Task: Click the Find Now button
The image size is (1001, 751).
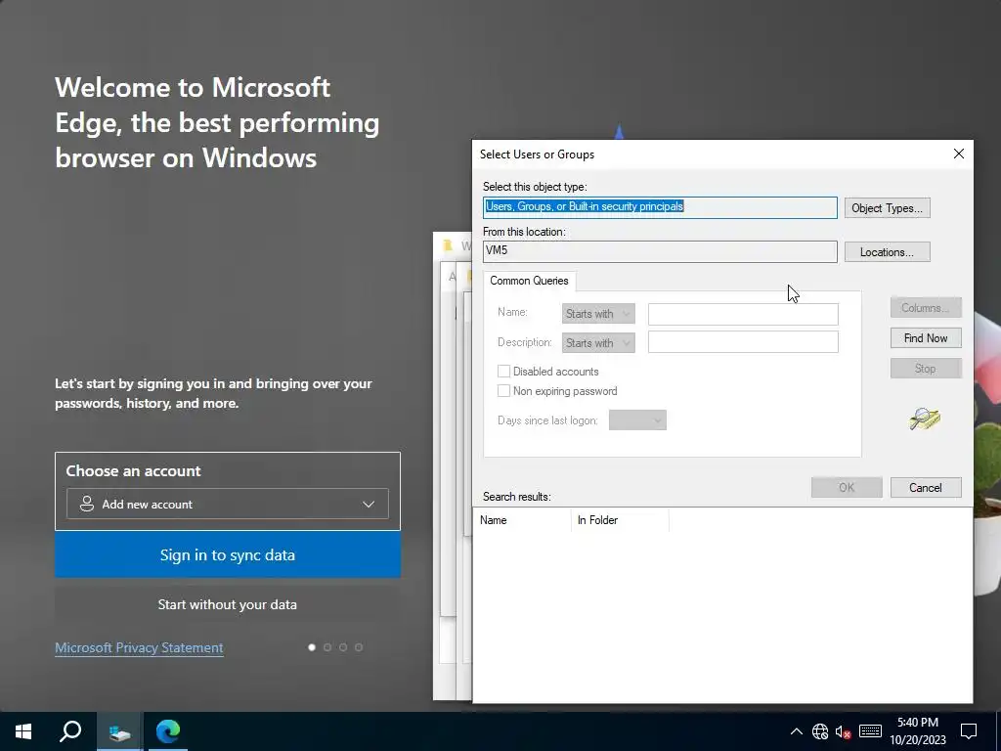Action: [926, 337]
